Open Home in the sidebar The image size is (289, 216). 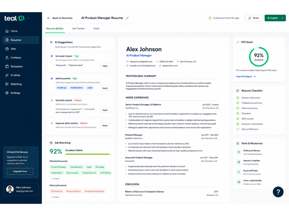21,31
